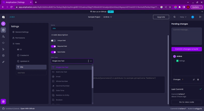This screenshot has width=204, height=111.
Task: Click the purple gift icon
Action: click(x=3, y=102)
